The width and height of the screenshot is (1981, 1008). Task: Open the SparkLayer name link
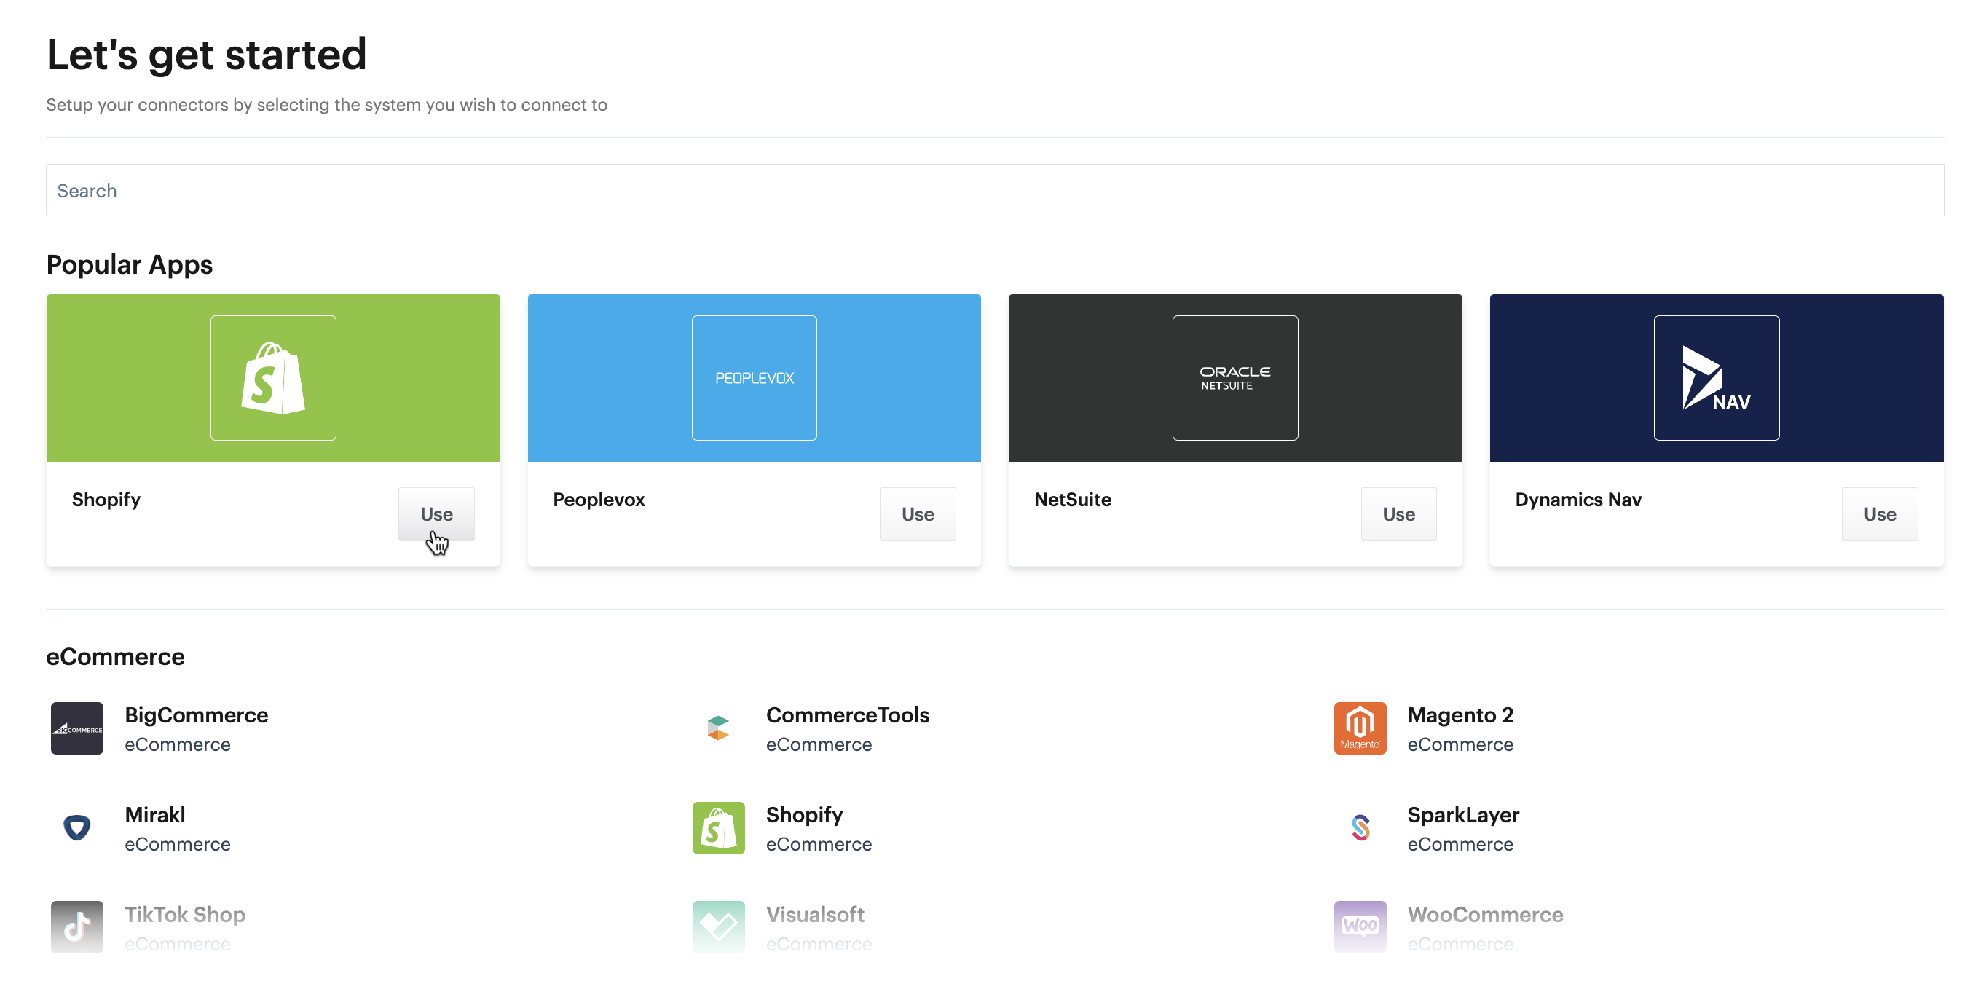1463,814
